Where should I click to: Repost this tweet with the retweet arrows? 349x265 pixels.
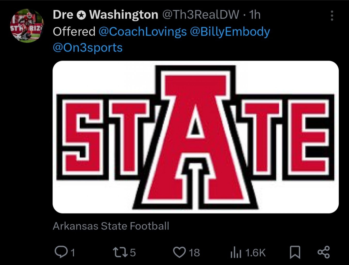click(120, 252)
